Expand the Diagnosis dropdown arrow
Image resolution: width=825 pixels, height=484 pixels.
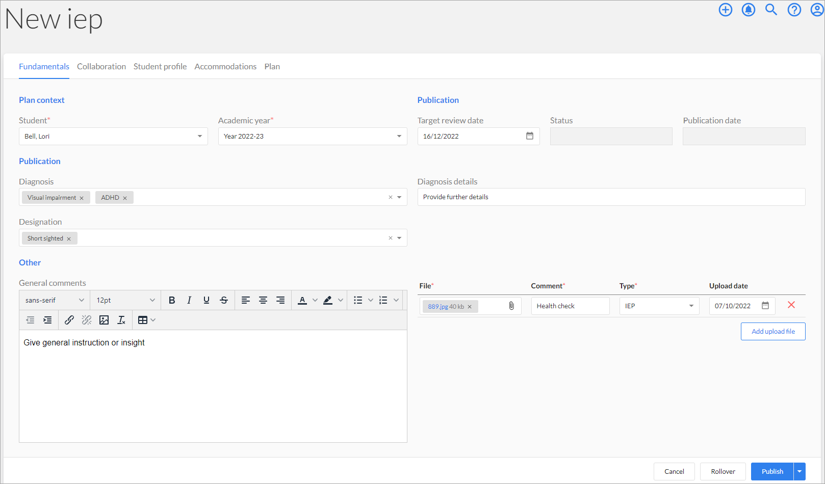pyautogui.click(x=399, y=197)
